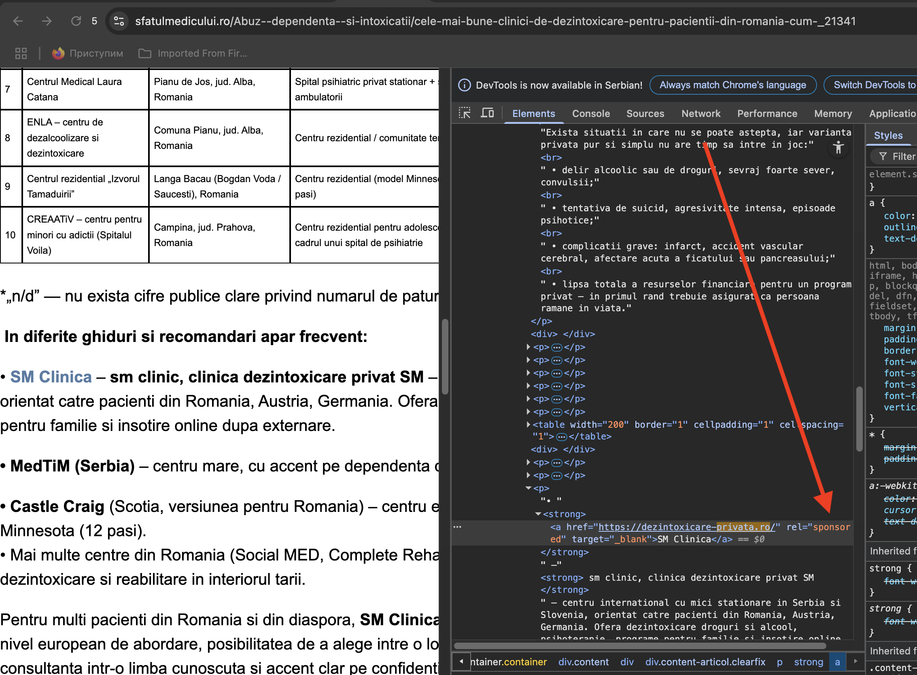Switch to the Console tab
This screenshot has height=675, width=917.
click(x=591, y=114)
